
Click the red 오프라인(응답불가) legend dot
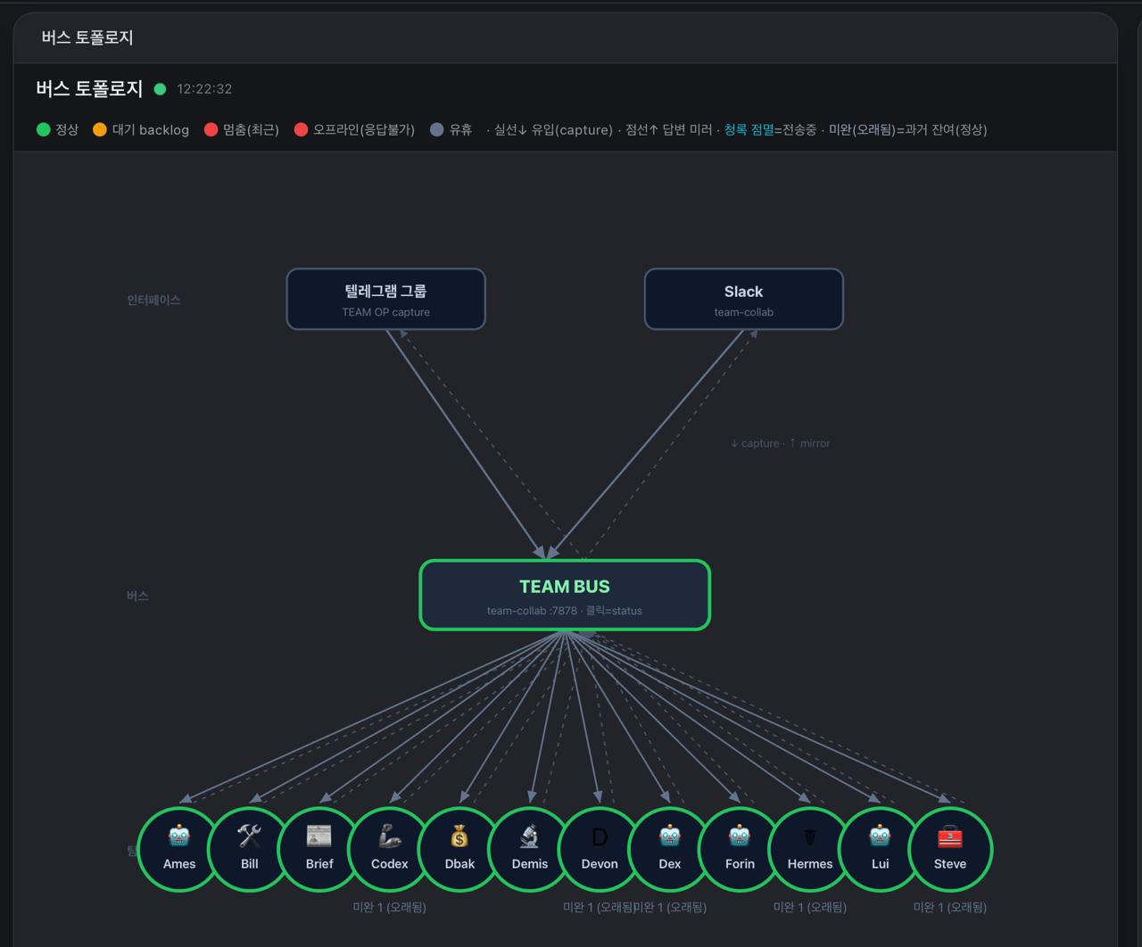301,130
